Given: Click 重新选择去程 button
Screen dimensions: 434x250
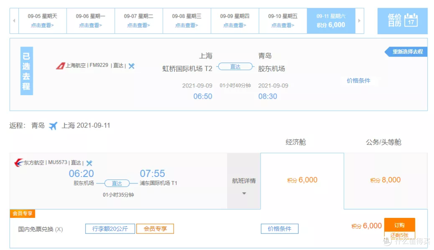Looking at the screenshot, I should tap(406, 52).
